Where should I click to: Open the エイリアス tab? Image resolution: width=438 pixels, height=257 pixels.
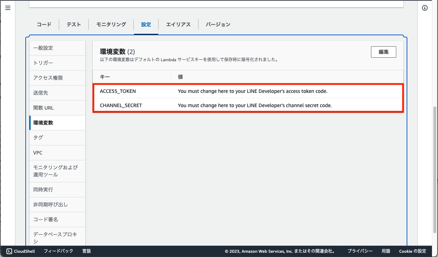point(178,24)
